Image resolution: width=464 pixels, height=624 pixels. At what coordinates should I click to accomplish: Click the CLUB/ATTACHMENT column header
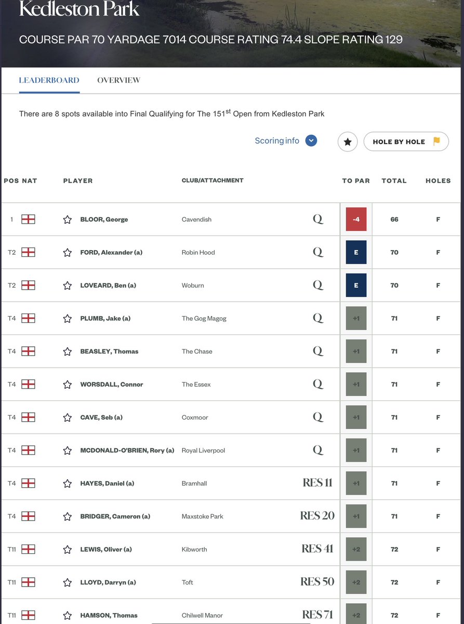[x=213, y=180]
